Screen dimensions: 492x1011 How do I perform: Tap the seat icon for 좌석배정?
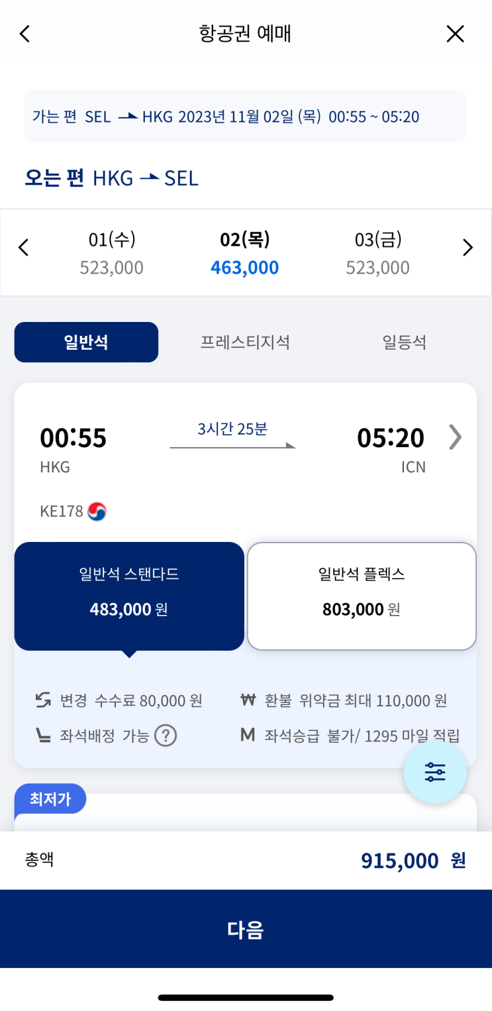pos(44,735)
